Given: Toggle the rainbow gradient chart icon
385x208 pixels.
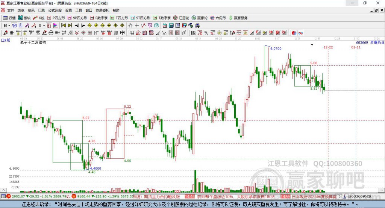Looking at the screenshot, I should pos(56,25).
